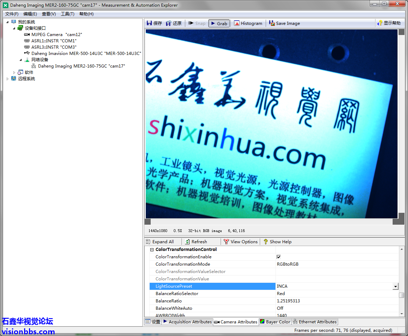Click the My System (我的系统) computer icon
Image resolution: width=408 pixels, height=336 pixels.
click(x=14, y=22)
